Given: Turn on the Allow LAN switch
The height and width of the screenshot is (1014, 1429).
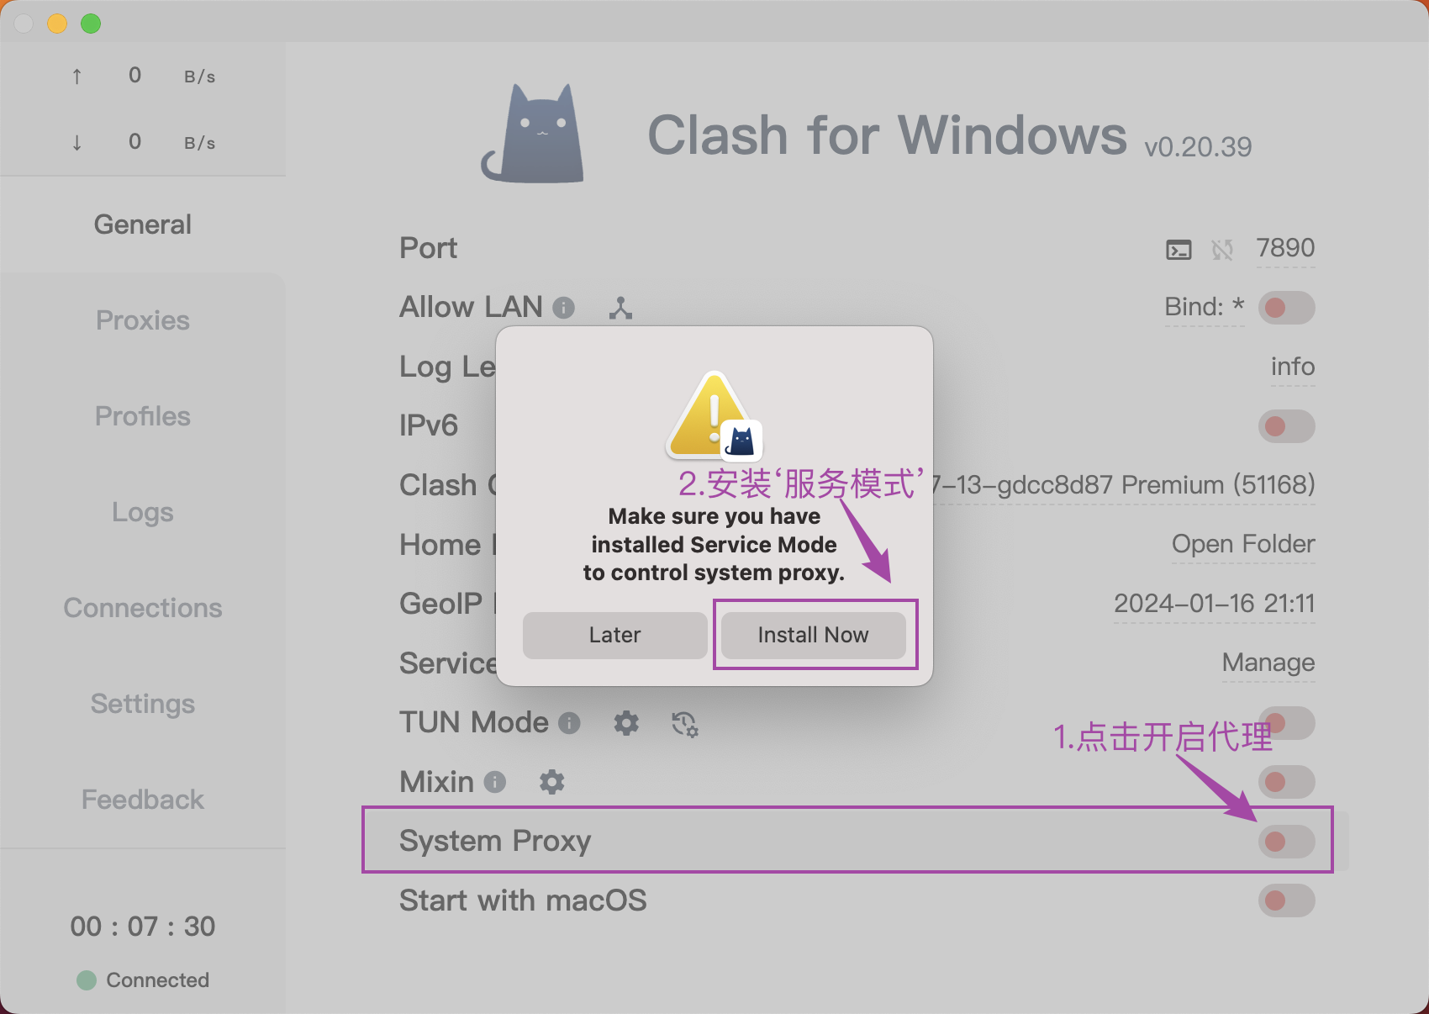Looking at the screenshot, I should pyautogui.click(x=1286, y=308).
